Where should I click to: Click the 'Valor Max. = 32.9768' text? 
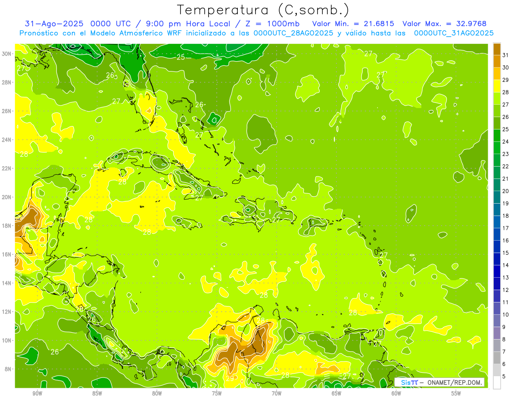click(x=445, y=24)
